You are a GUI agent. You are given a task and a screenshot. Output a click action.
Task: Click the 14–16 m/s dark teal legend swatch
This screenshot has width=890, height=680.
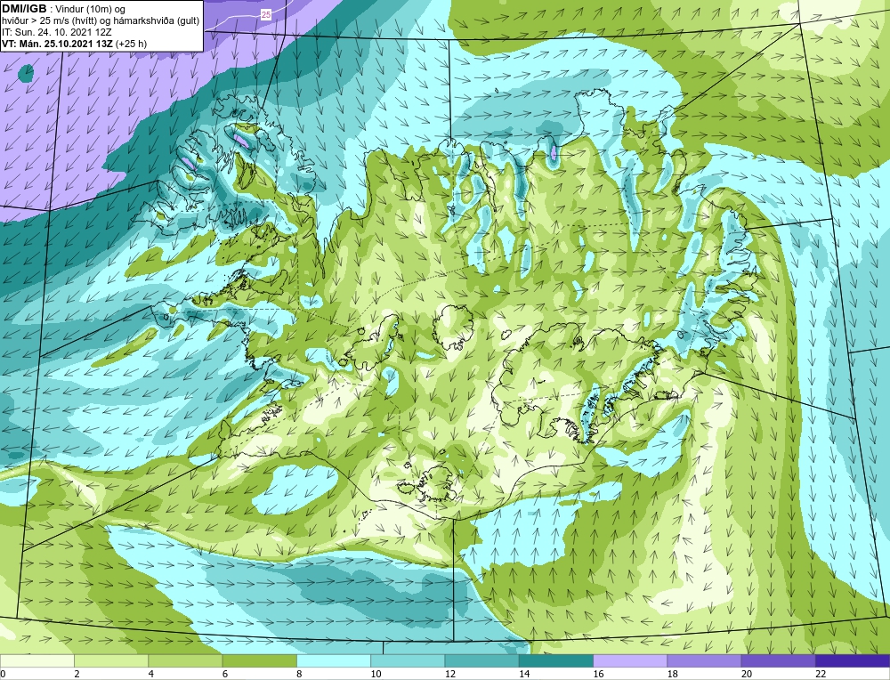click(x=556, y=661)
